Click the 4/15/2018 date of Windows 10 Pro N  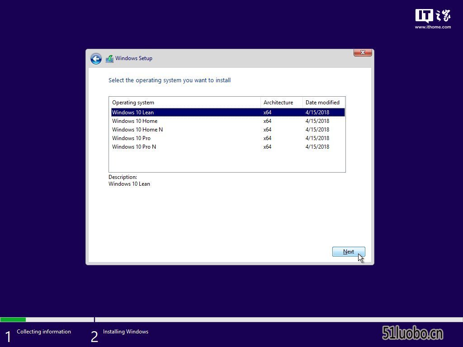coord(317,147)
